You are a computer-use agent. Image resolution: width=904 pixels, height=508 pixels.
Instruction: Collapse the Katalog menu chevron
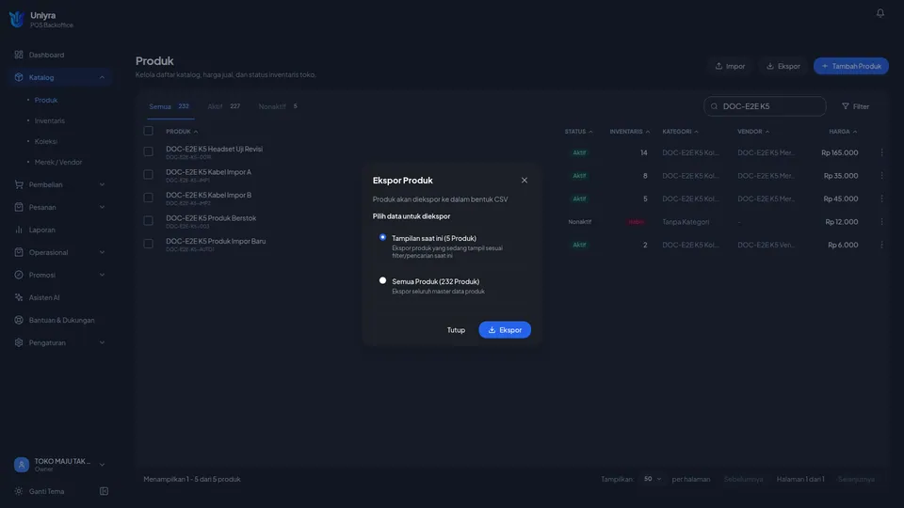pyautogui.click(x=102, y=77)
